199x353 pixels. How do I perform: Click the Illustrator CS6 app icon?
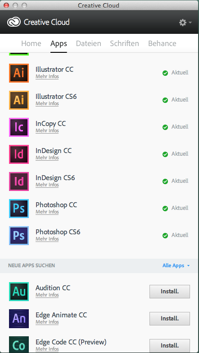[x=19, y=100]
